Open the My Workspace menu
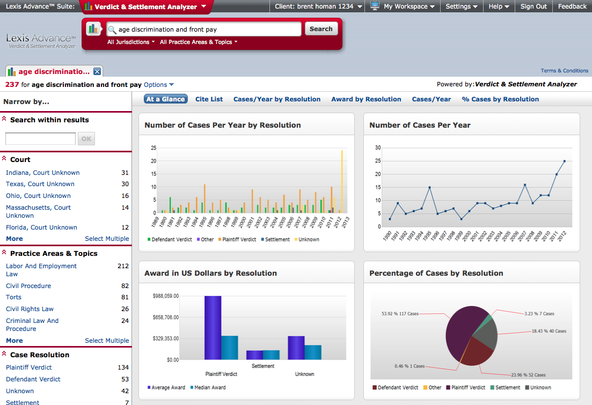This screenshot has width=592, height=405. [410, 6]
